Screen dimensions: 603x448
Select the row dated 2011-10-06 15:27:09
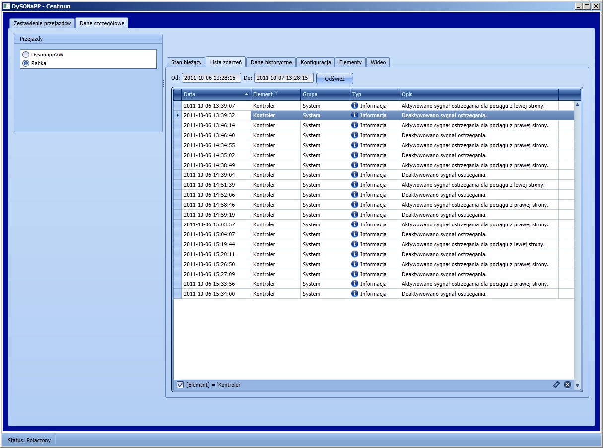374,274
